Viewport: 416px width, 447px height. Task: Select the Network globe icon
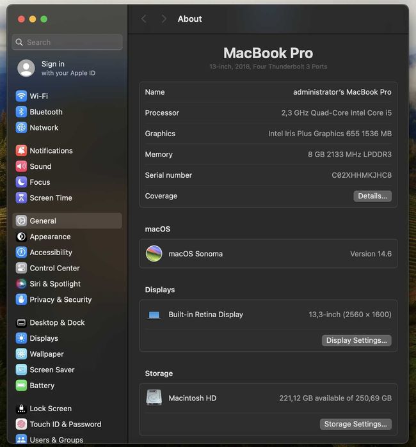21,127
